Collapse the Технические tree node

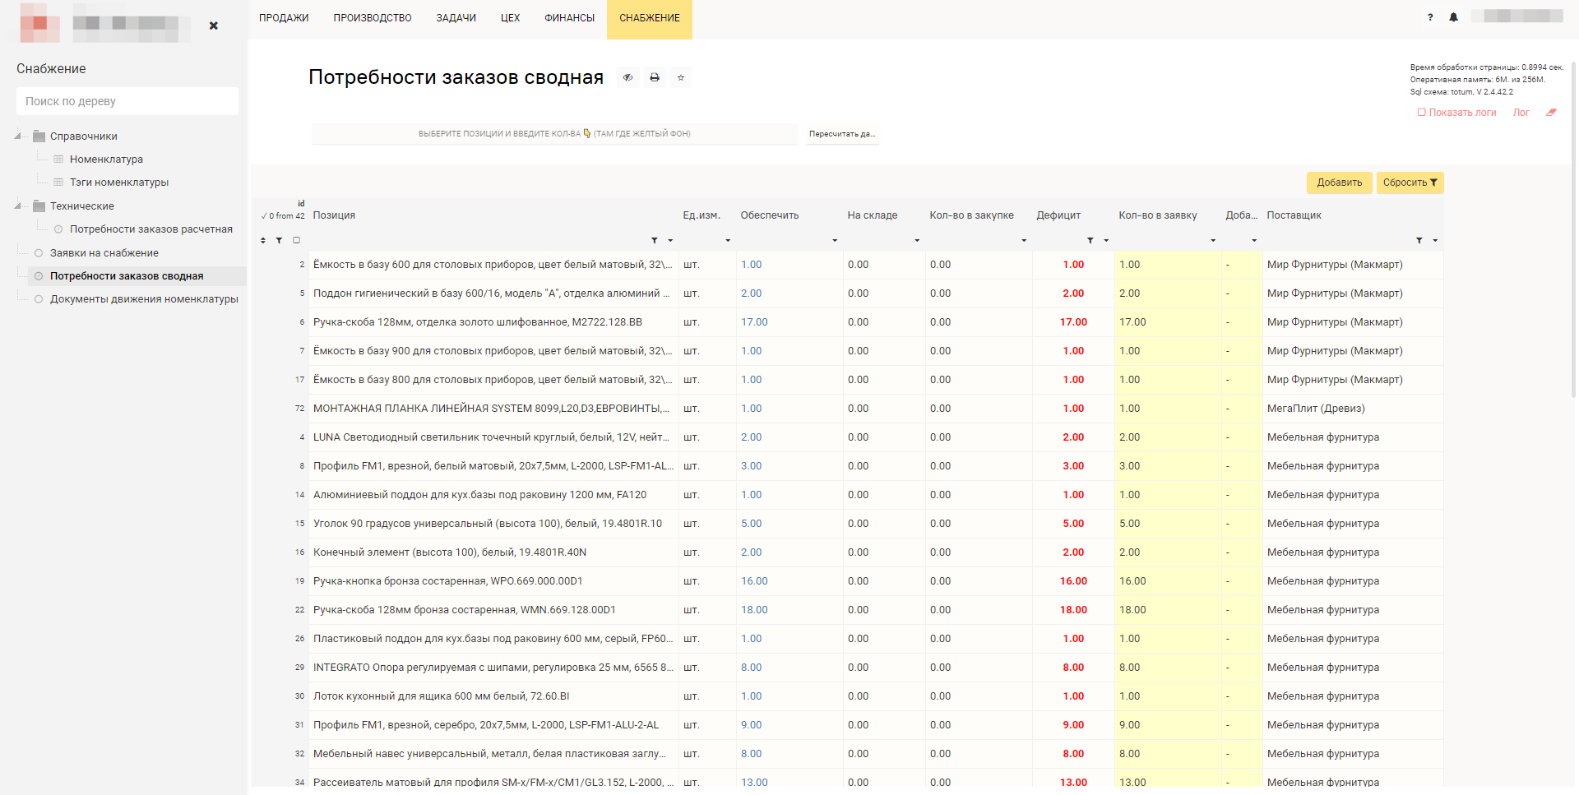click(x=18, y=206)
